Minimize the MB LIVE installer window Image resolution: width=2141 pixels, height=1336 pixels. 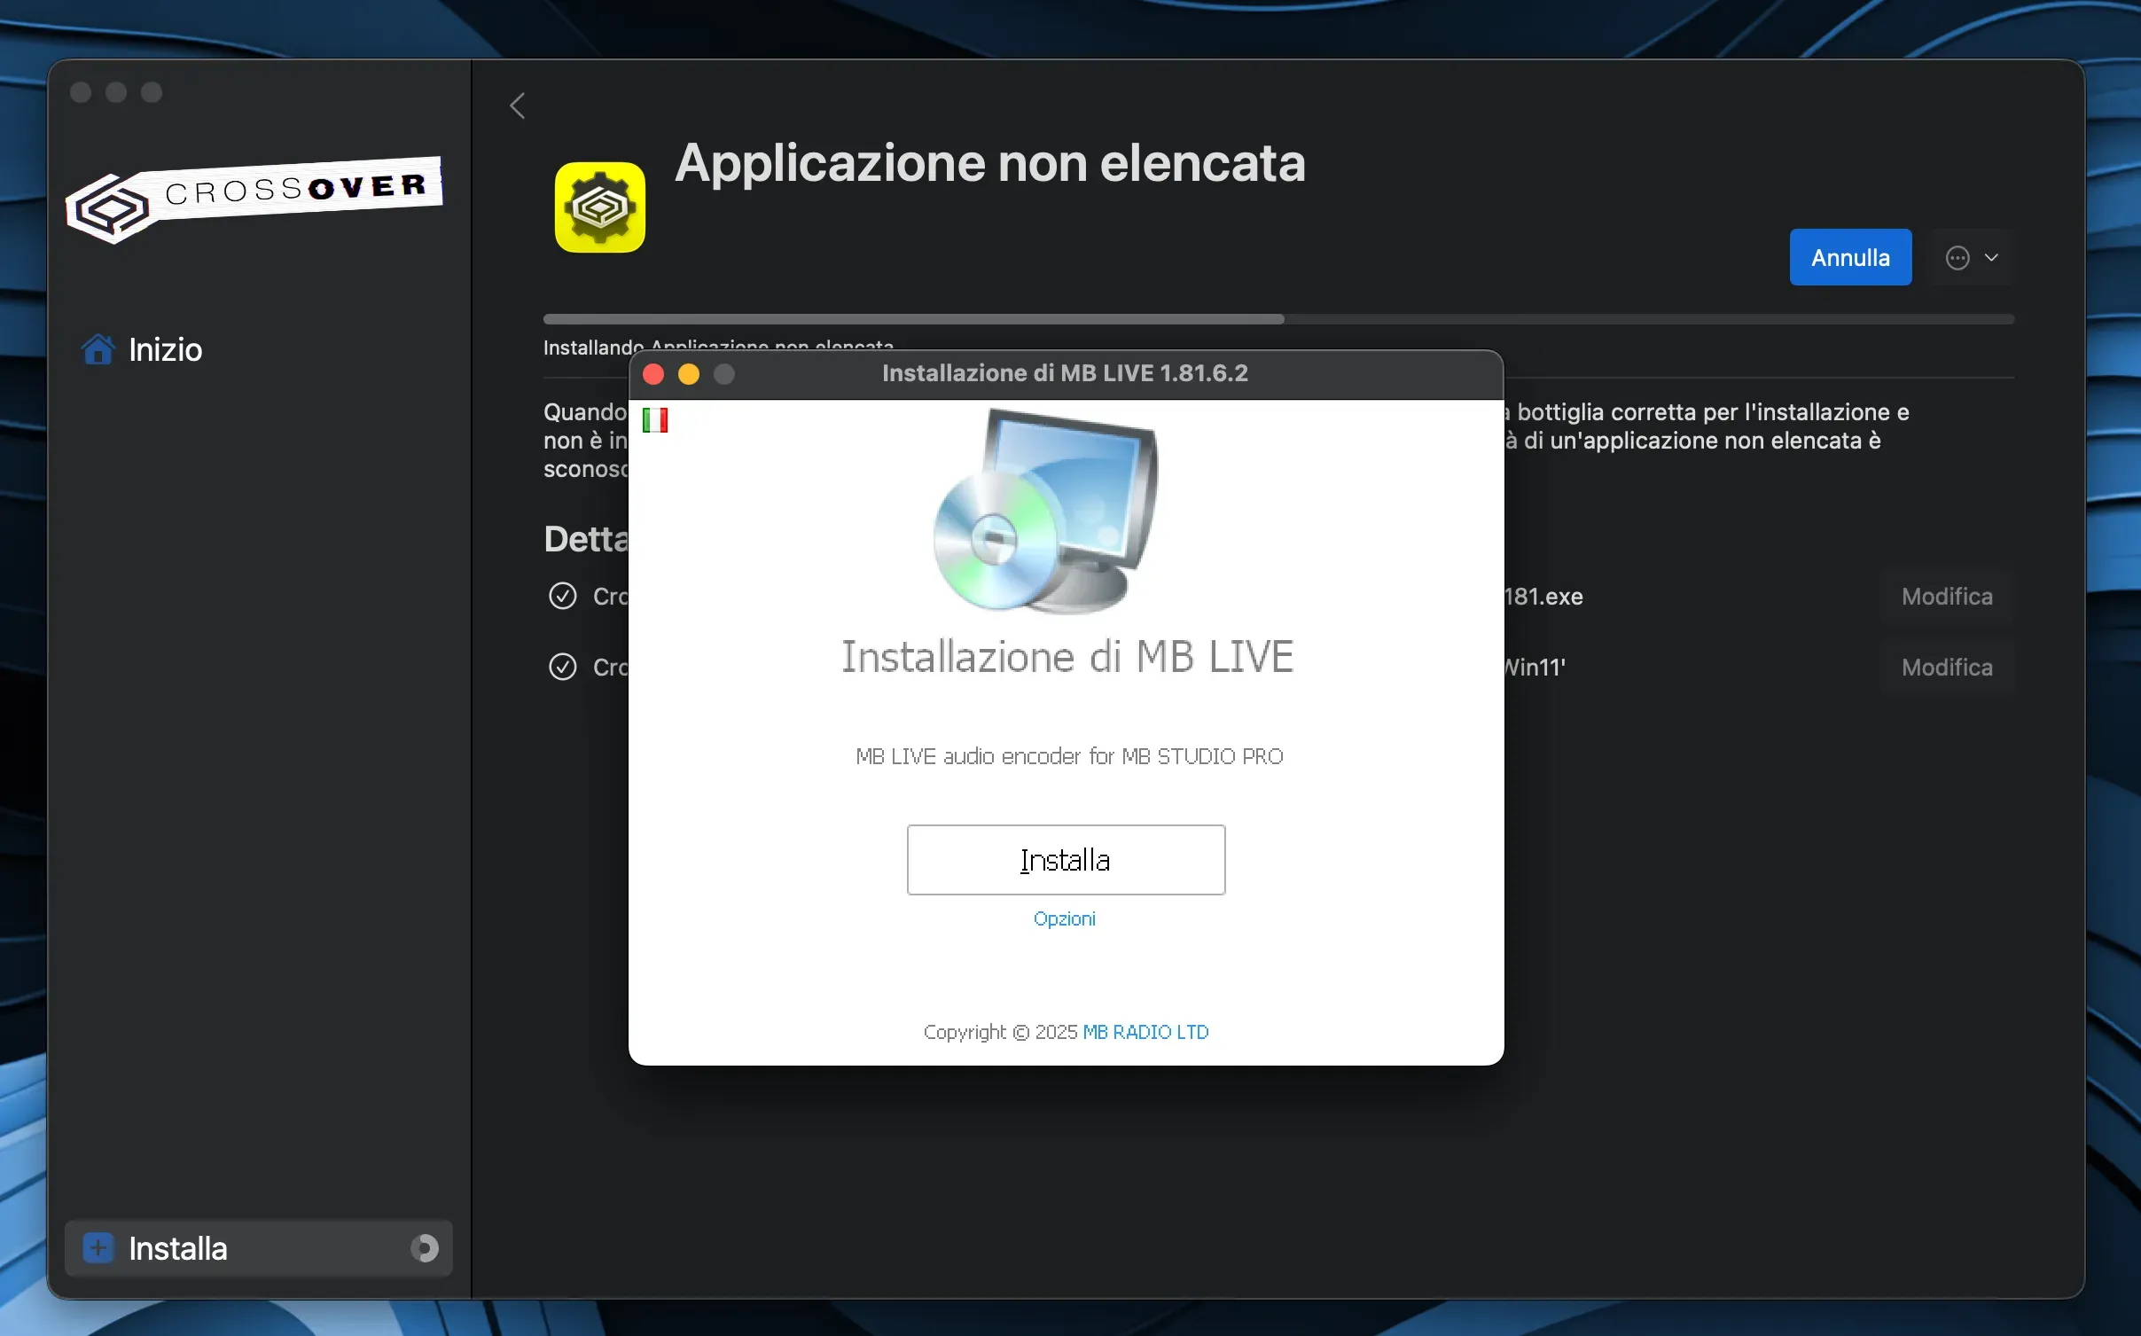[689, 374]
